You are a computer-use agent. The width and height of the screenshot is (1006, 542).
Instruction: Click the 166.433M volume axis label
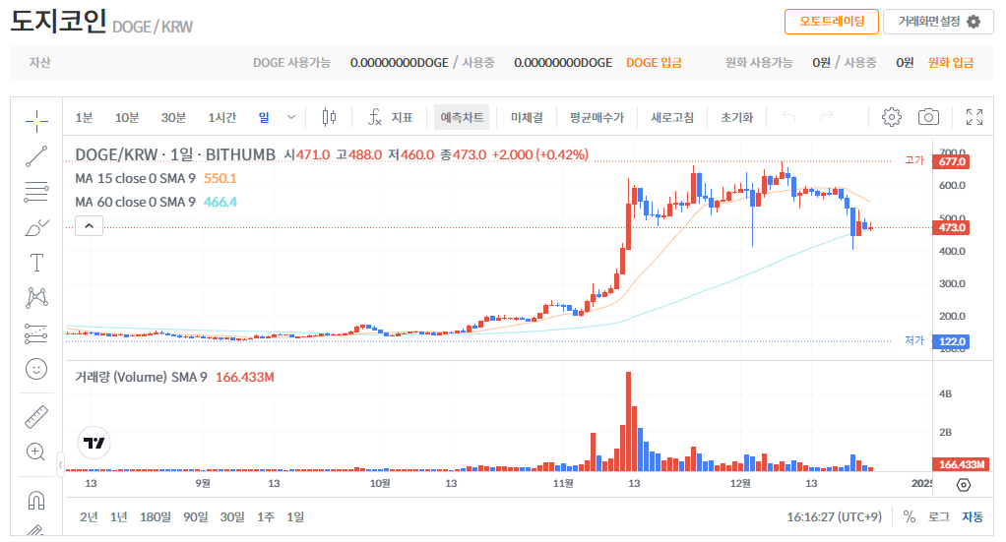point(960,464)
